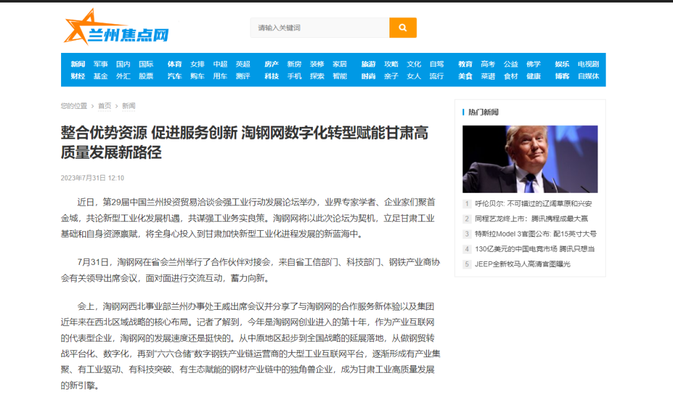Viewport: 673px width, 400px height.
Task: Open the 食材 nav link
Action: click(511, 77)
